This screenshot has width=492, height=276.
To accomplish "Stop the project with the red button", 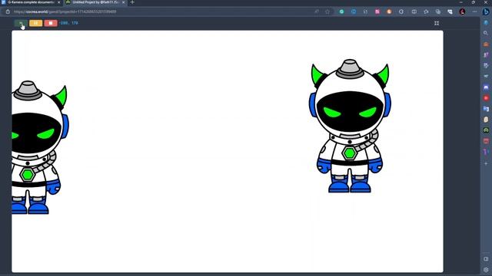I will pos(51,23).
